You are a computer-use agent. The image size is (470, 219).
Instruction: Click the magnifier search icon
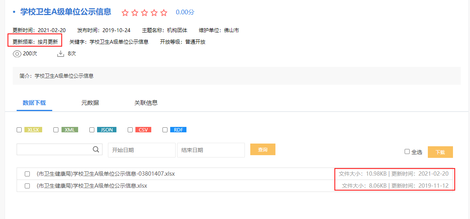tap(96, 150)
